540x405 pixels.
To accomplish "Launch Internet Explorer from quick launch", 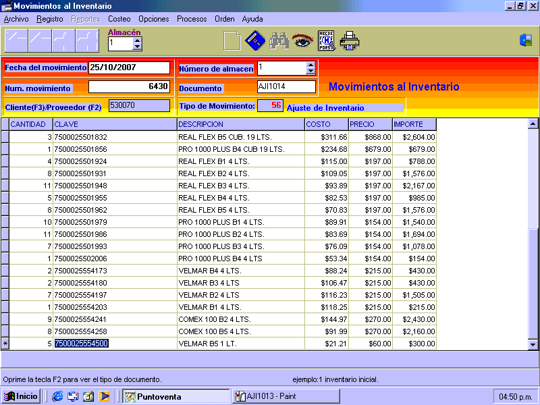I will [x=57, y=396].
